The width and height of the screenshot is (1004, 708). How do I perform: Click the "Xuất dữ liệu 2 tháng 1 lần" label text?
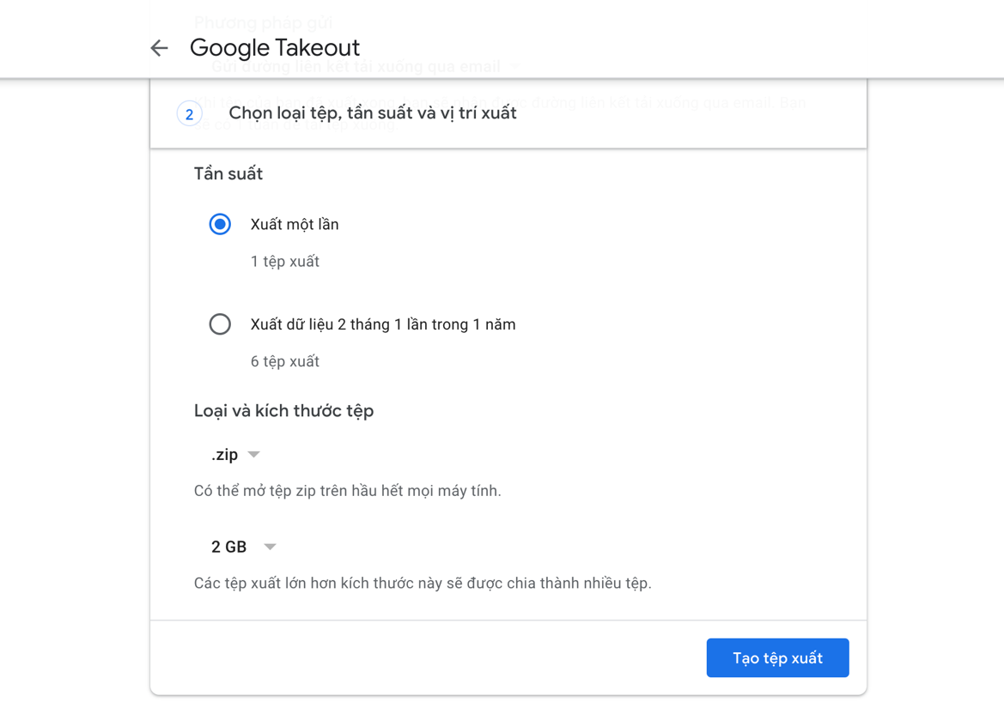coord(382,324)
